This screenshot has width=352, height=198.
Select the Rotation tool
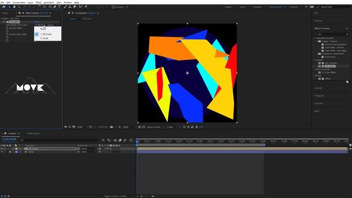coord(40,7)
